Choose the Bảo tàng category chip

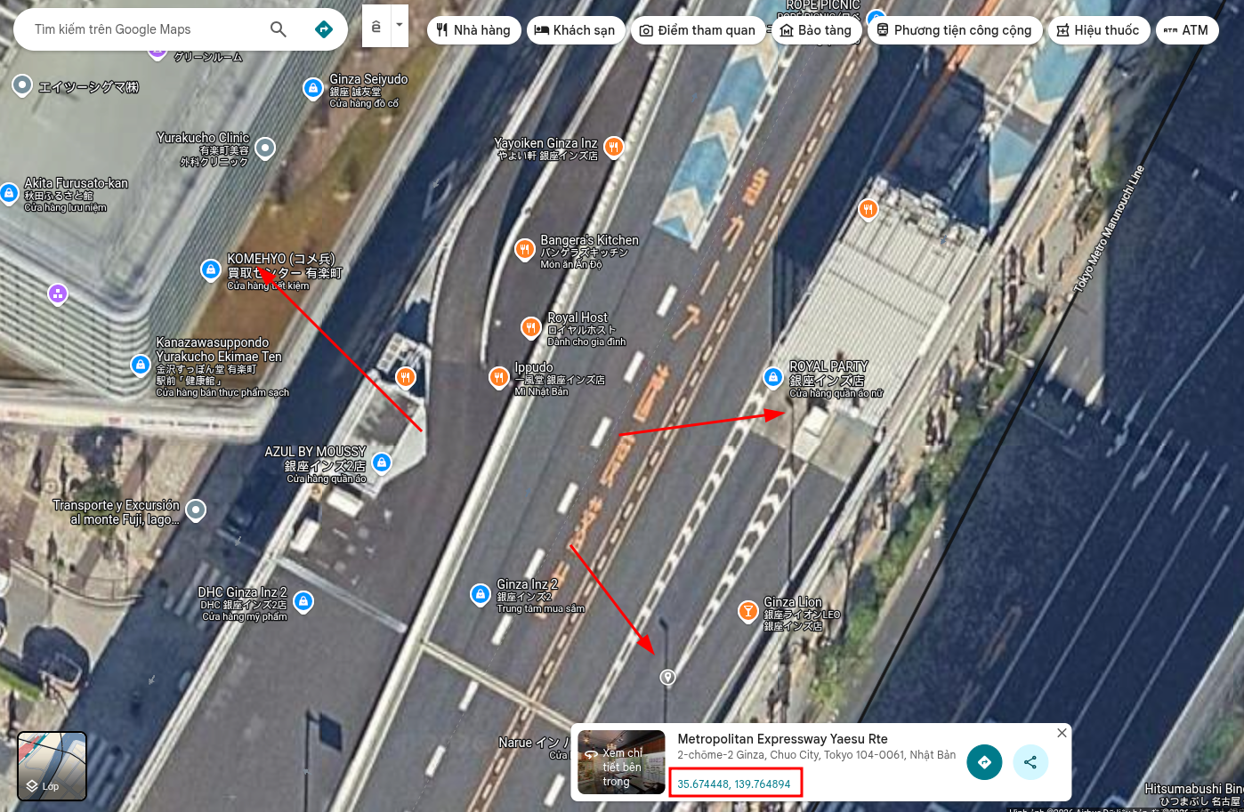click(x=815, y=30)
